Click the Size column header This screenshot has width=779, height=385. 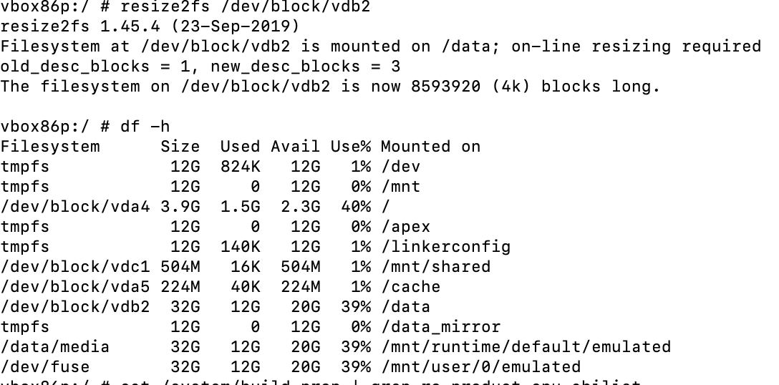click(x=180, y=147)
